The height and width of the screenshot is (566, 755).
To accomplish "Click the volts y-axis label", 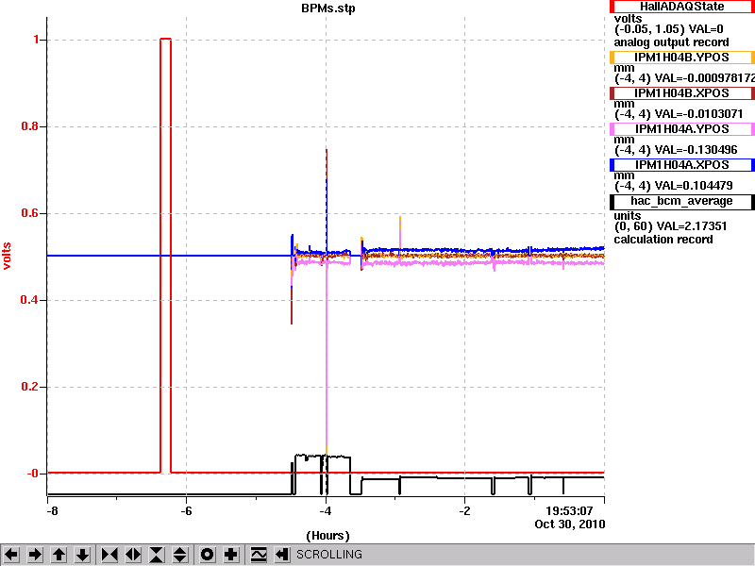I will pos(7,256).
